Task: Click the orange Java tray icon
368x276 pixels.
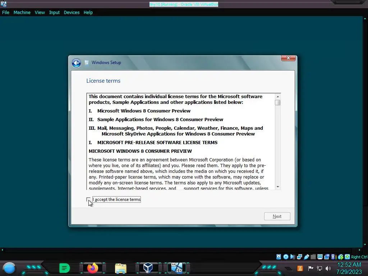Action: pyautogui.click(x=300, y=268)
